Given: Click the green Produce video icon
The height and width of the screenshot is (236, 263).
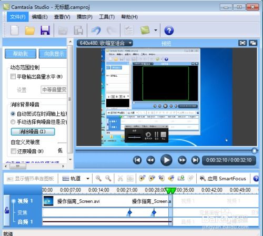Looking at the screenshot, I should pos(145,30).
